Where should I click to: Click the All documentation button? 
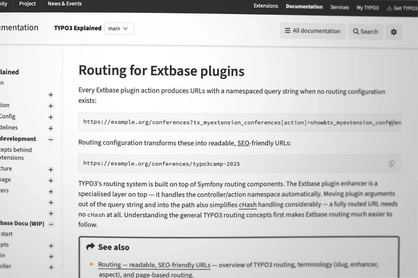(x=312, y=31)
